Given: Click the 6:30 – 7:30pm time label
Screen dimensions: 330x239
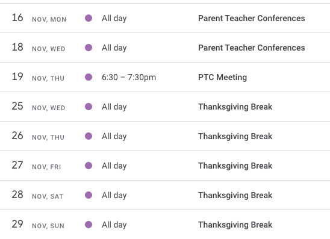Looking at the screenshot, I should (129, 77).
